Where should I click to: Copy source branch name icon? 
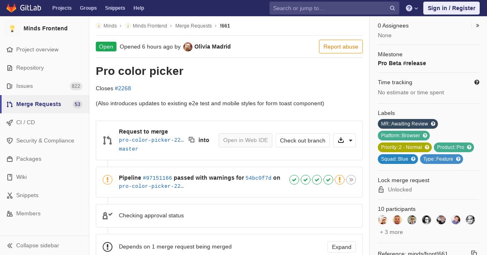192,140
